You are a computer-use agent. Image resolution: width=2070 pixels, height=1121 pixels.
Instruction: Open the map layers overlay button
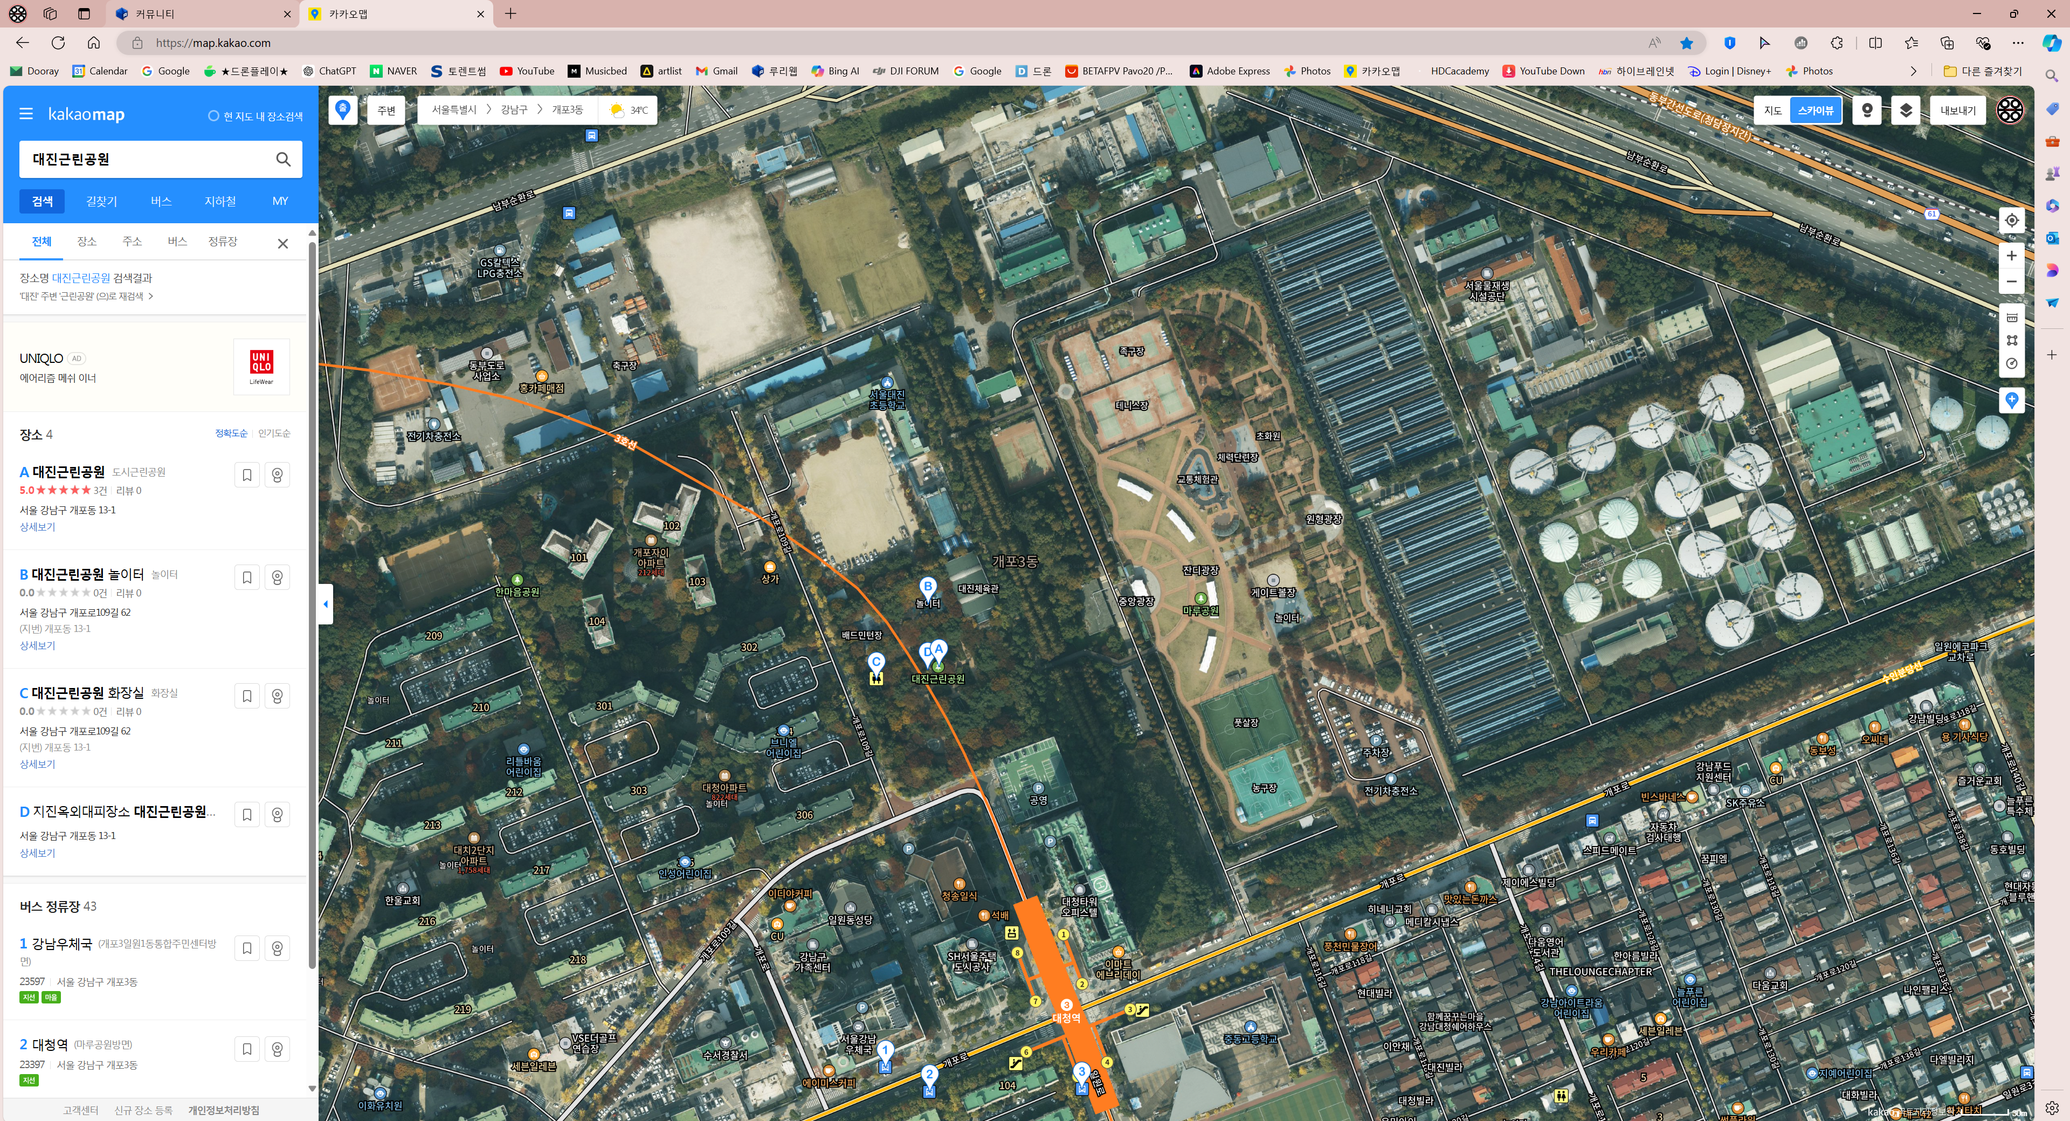pyautogui.click(x=1905, y=110)
